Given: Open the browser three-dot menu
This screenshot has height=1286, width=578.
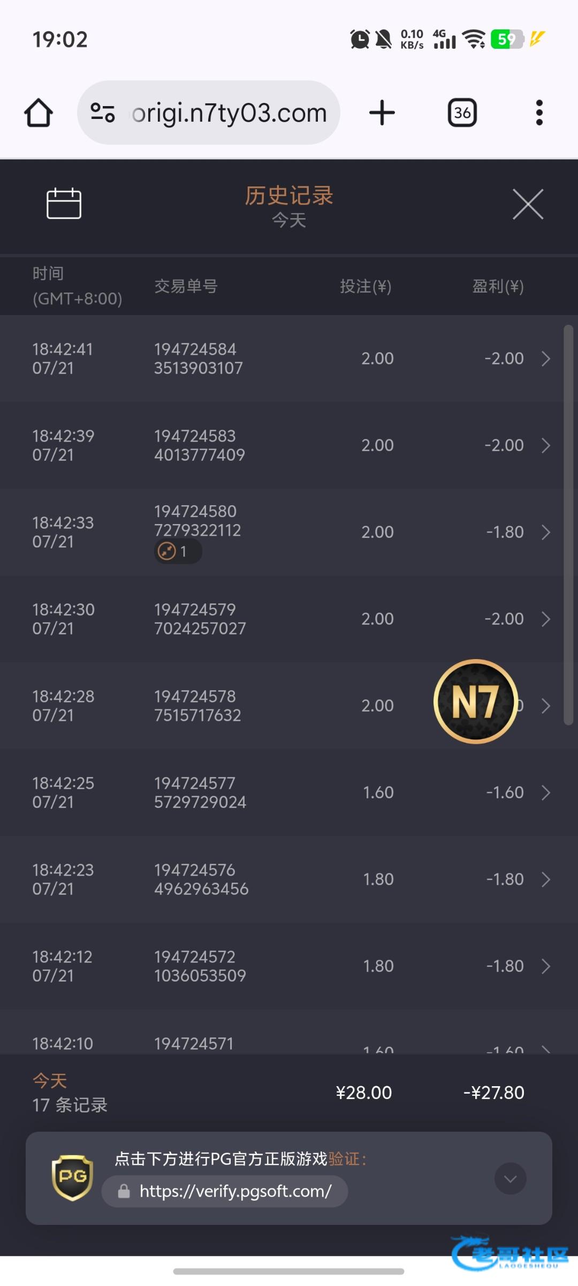Looking at the screenshot, I should [x=539, y=113].
